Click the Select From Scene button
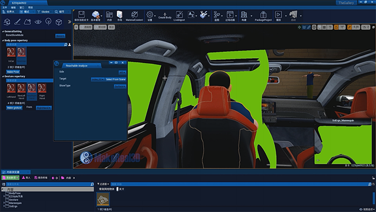376x212 pixels. coord(115,79)
